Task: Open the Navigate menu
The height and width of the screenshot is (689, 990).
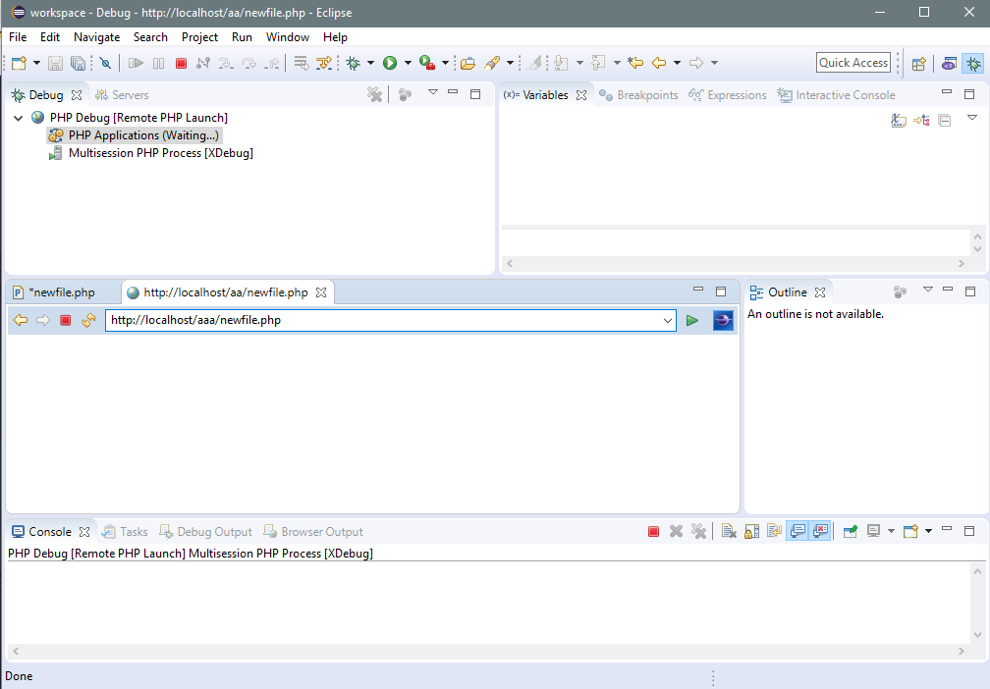Action: (96, 36)
